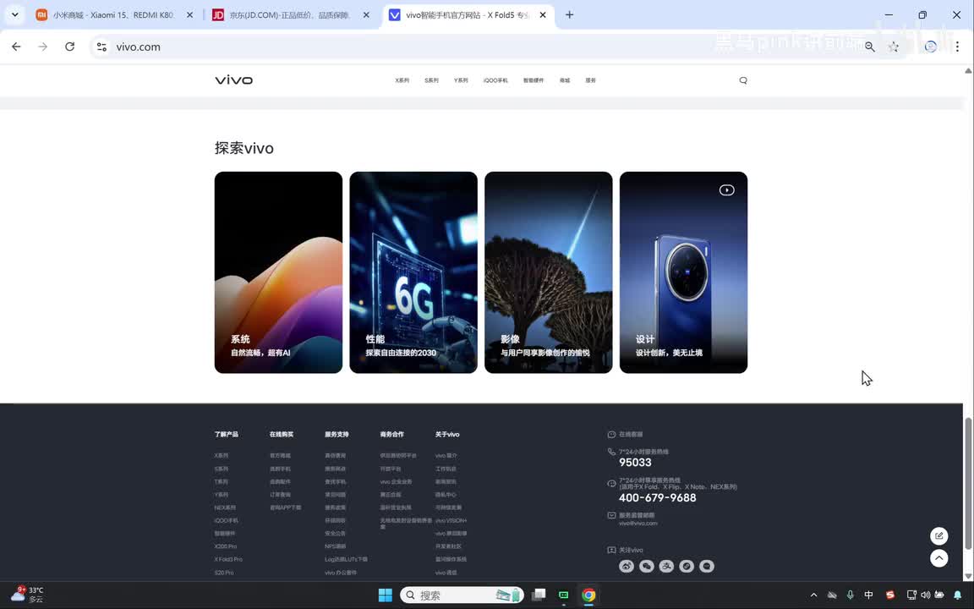974x609 pixels.
Task: Click the third social icon after WeChat
Action: coord(666,566)
